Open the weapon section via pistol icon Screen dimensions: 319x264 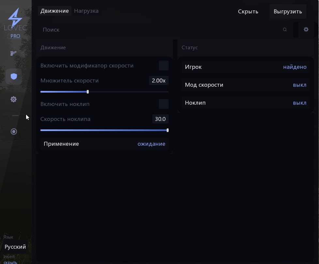pos(13,53)
